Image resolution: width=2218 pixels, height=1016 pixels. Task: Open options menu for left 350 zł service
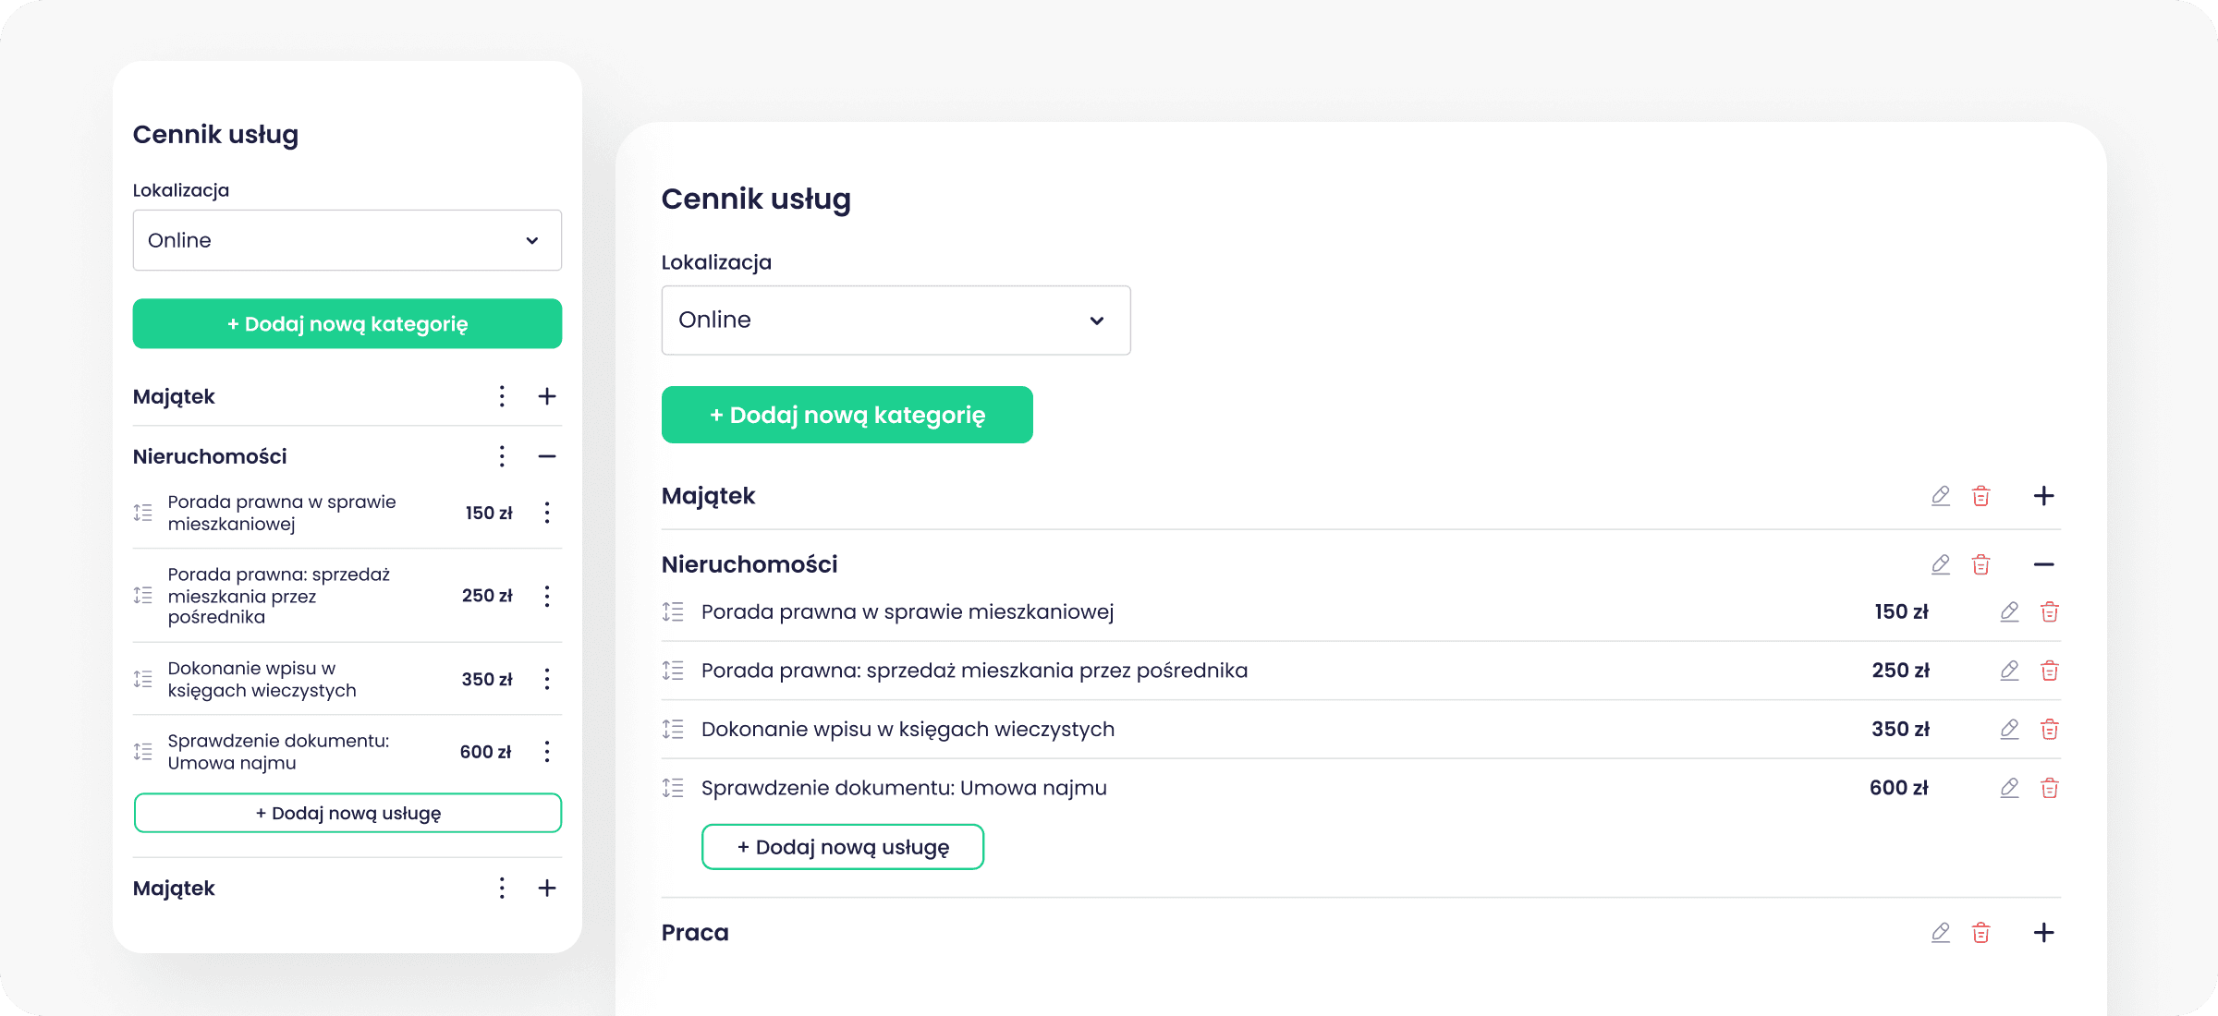(547, 680)
